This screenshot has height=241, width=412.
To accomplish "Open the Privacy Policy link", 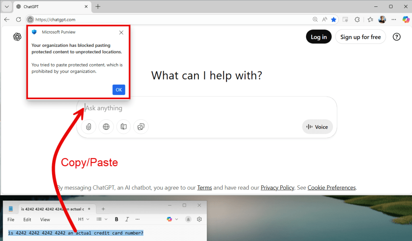I will [277, 187].
